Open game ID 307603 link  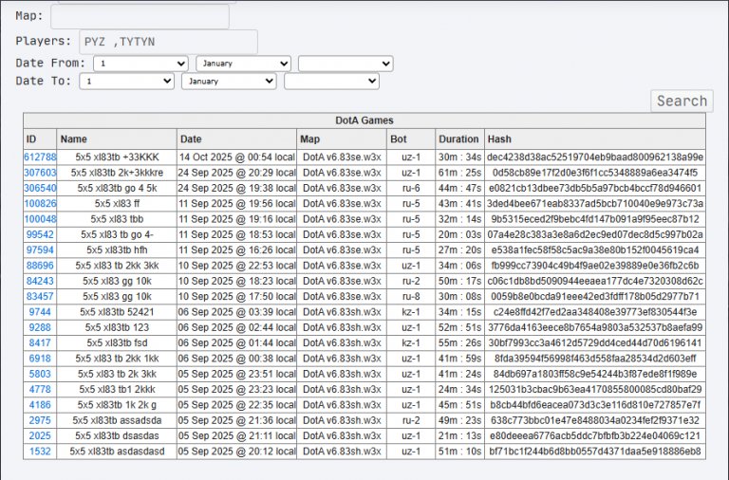(40, 173)
